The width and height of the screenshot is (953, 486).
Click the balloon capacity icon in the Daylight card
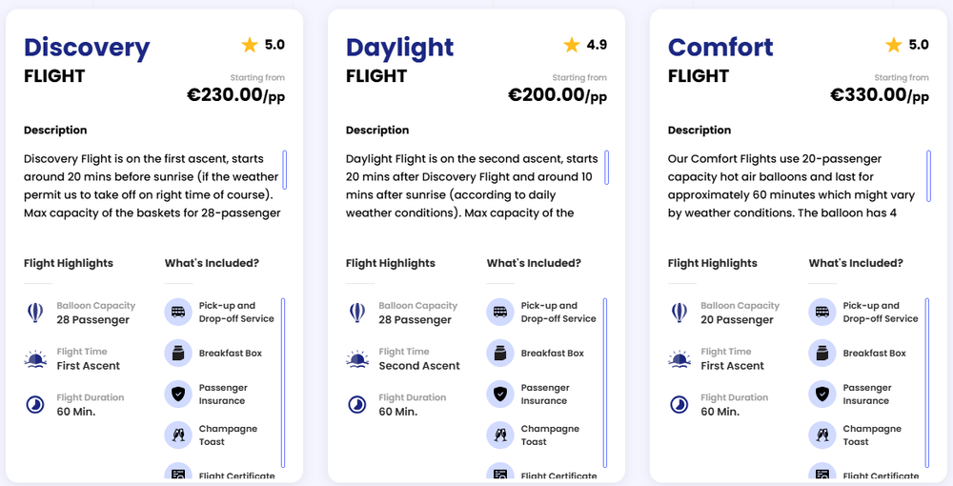(357, 313)
